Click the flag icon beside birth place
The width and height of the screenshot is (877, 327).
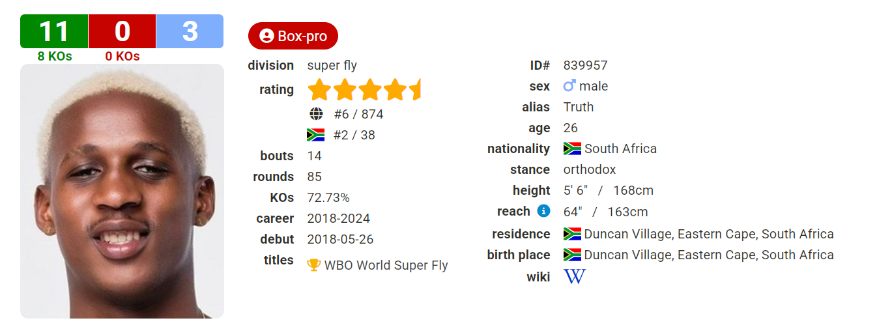click(x=572, y=255)
